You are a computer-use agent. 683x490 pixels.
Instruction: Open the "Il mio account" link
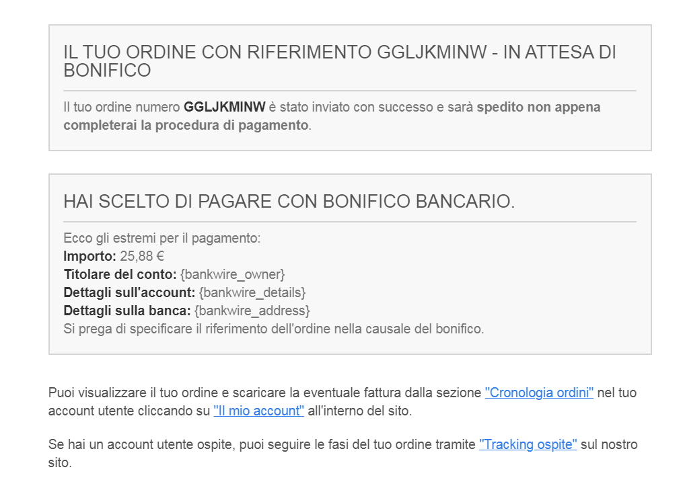259,411
